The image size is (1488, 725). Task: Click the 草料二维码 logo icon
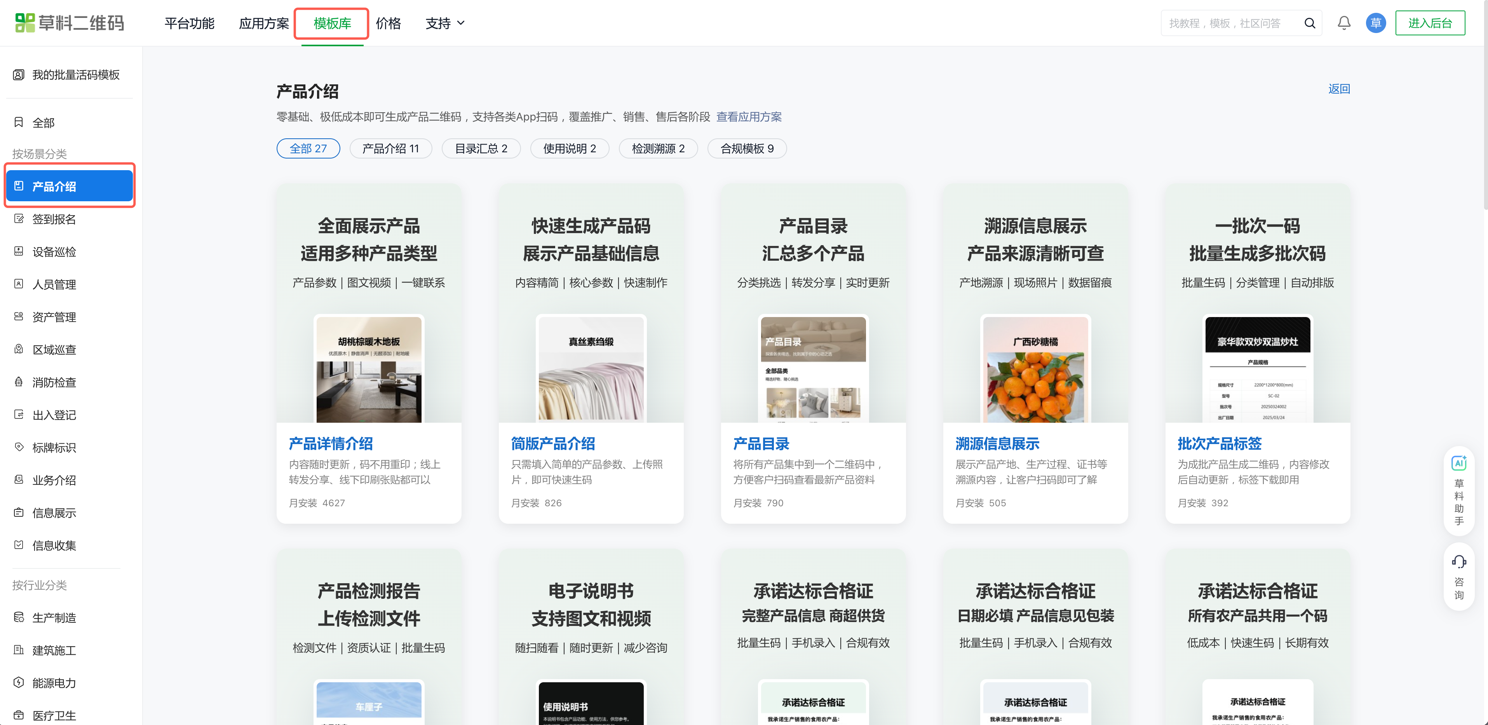coord(25,23)
